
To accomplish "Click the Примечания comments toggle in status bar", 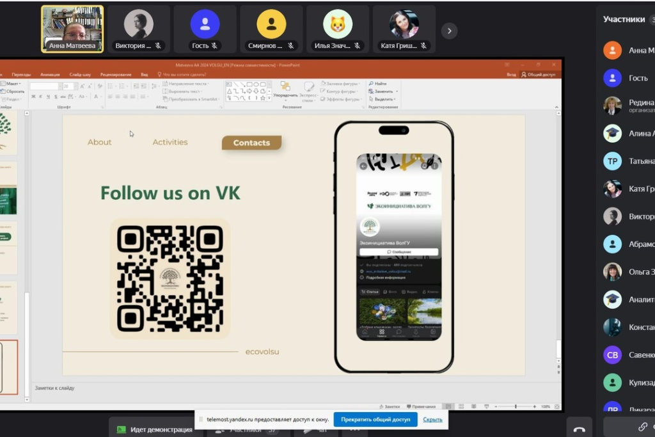I will [x=421, y=406].
